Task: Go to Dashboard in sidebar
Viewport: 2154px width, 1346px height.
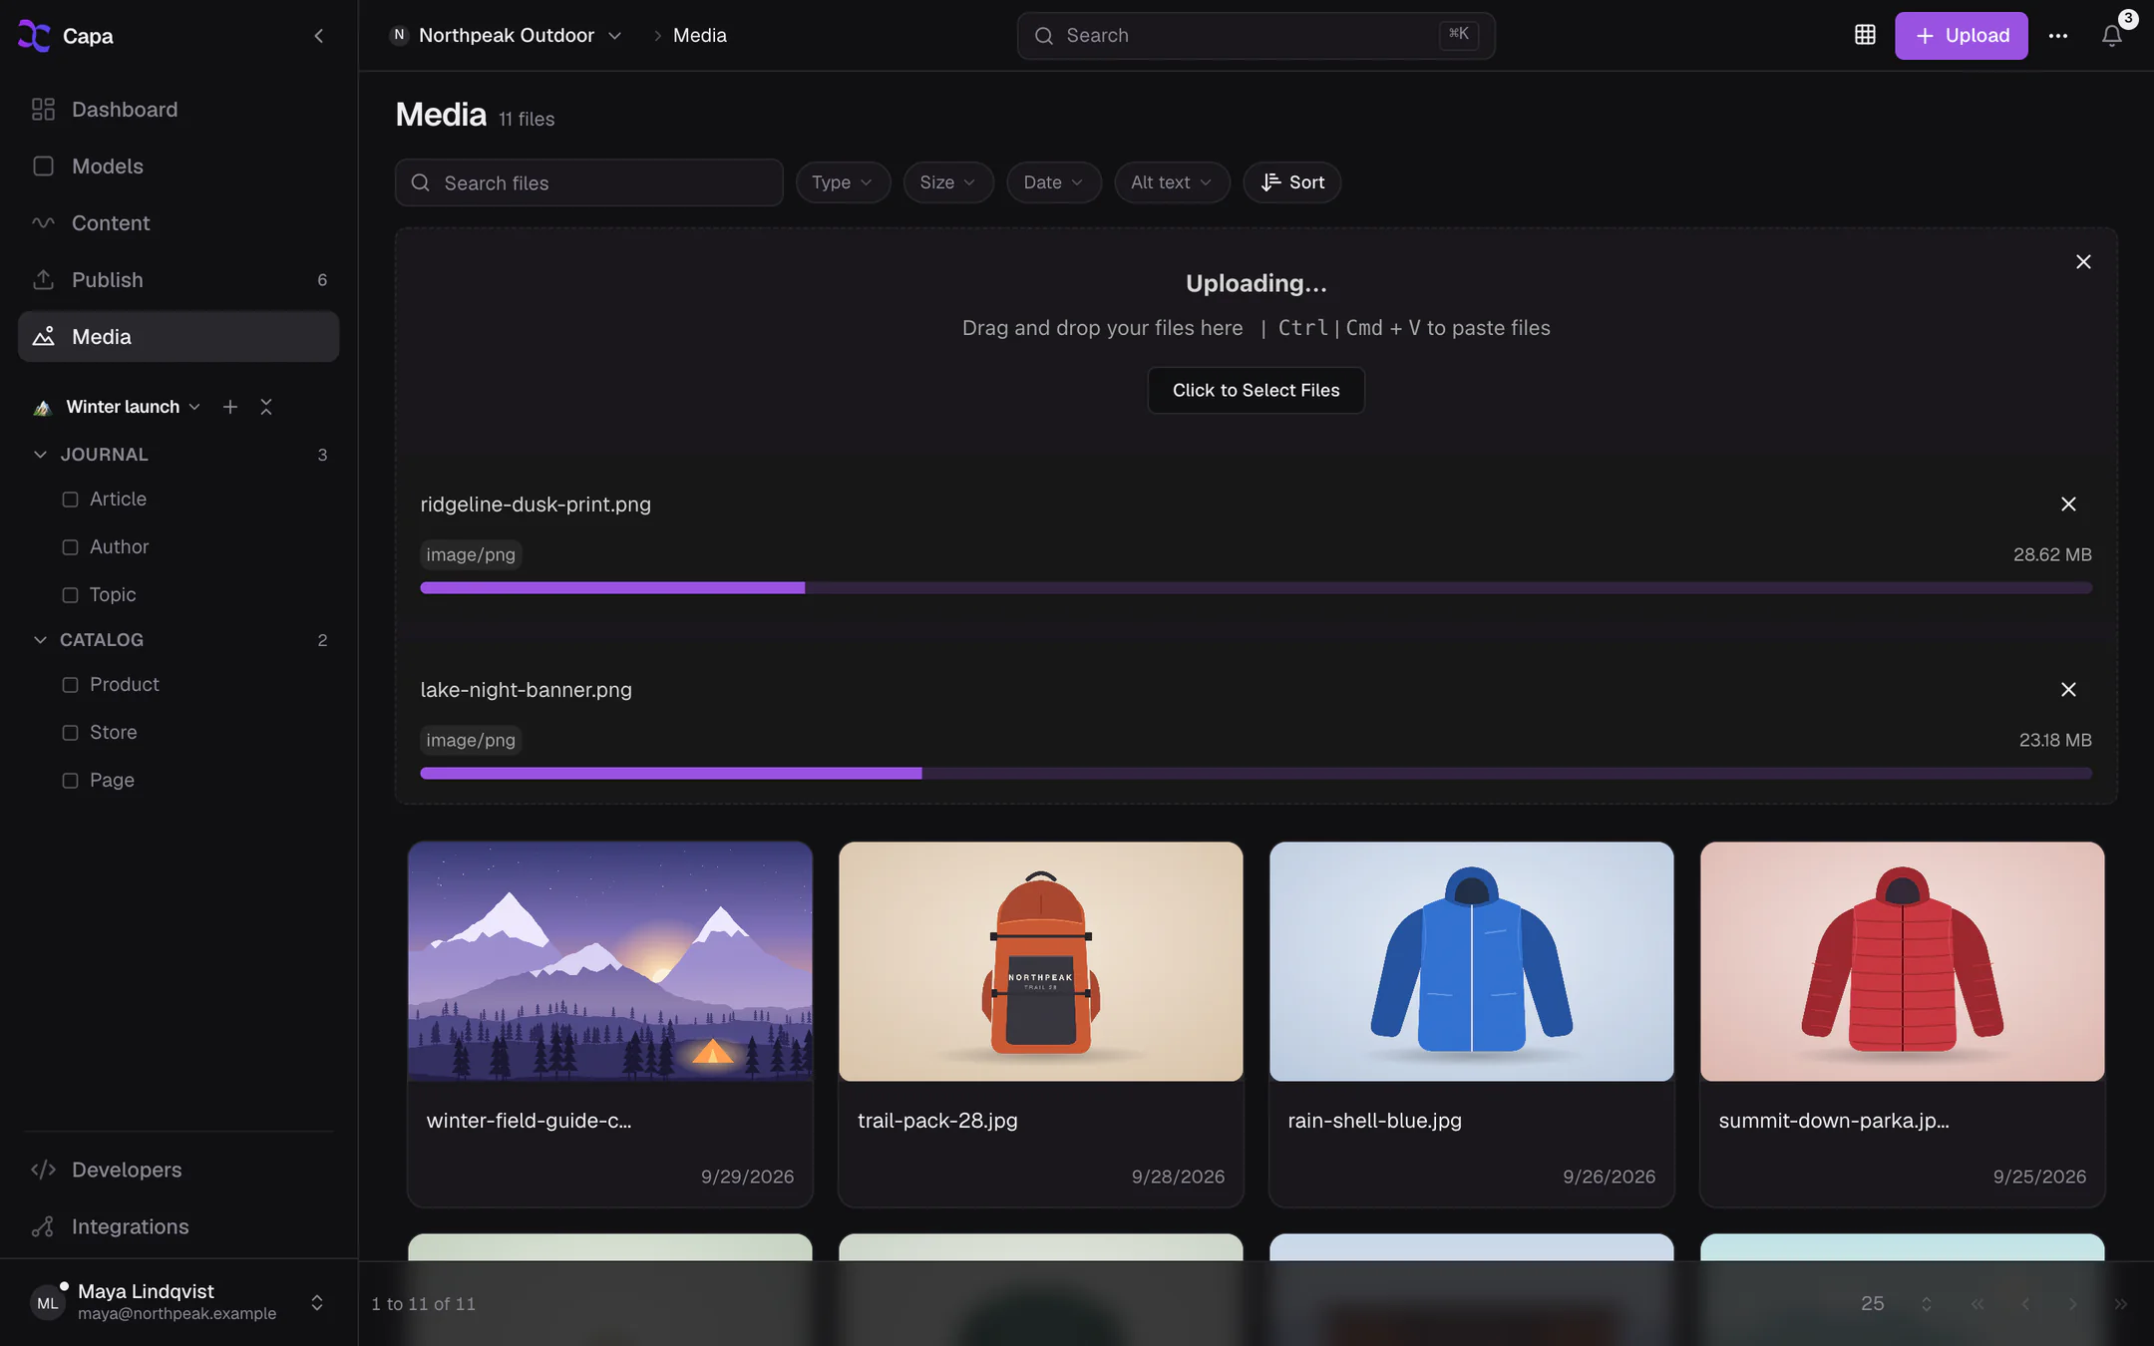Action: 179,110
